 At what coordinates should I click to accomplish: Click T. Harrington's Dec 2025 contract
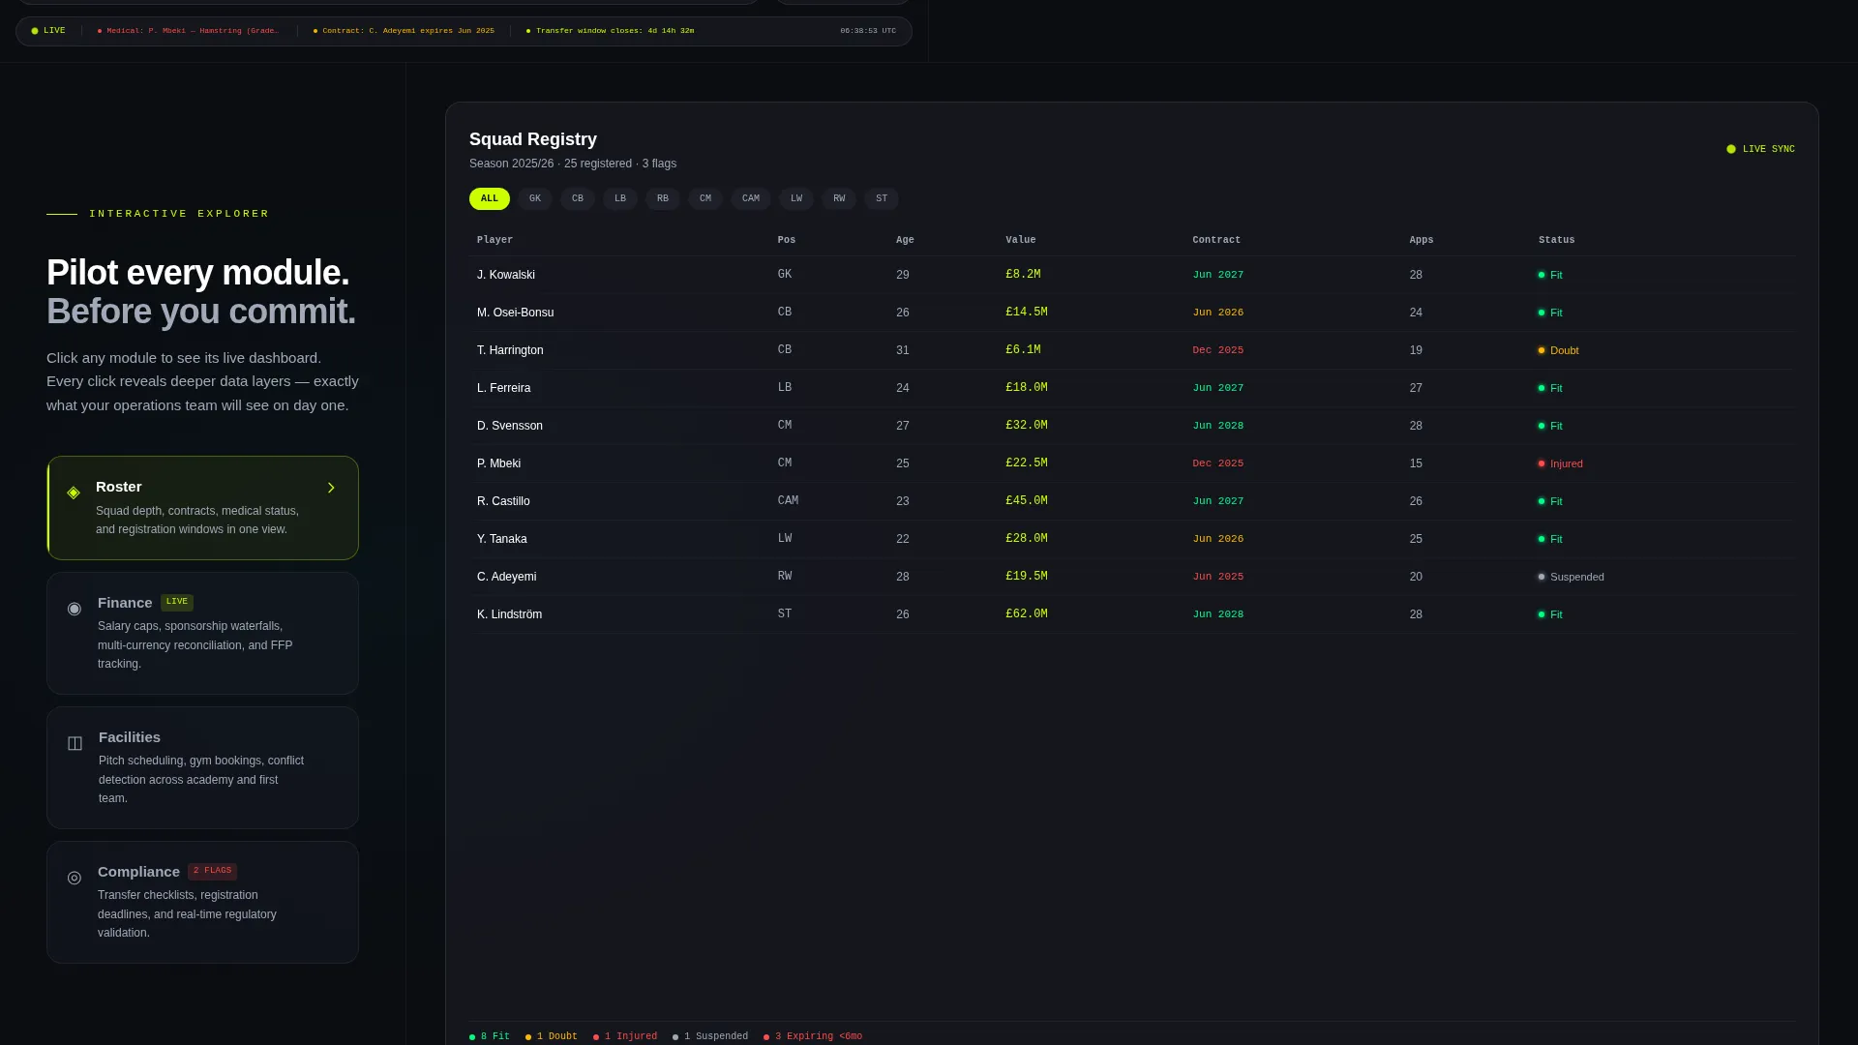pyautogui.click(x=1218, y=350)
